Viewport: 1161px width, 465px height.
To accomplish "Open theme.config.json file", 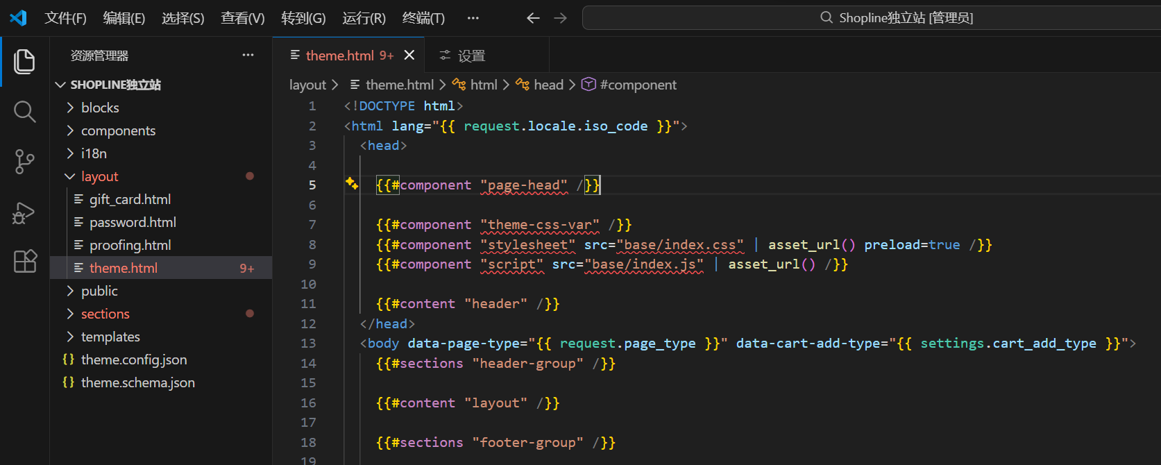I will tap(134, 360).
